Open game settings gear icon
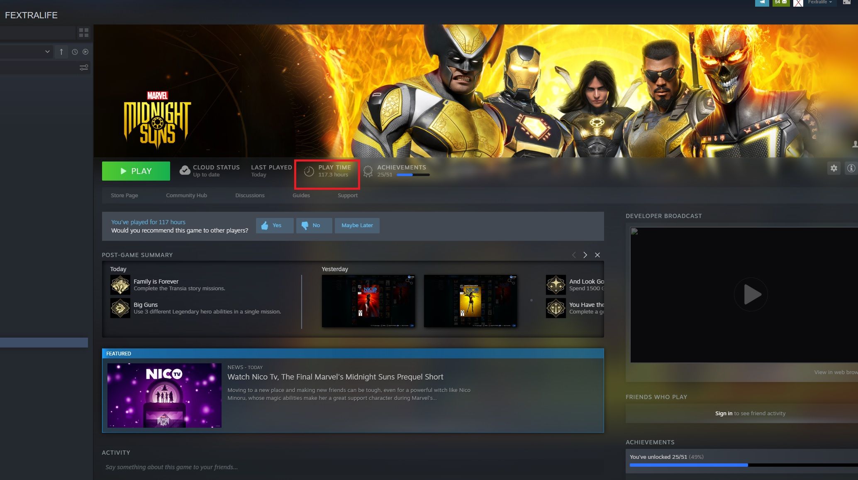The width and height of the screenshot is (858, 480). 834,168
